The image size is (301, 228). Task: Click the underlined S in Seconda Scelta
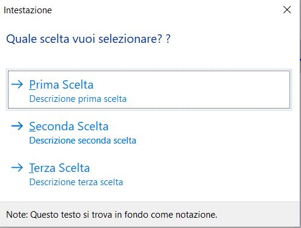32,127
